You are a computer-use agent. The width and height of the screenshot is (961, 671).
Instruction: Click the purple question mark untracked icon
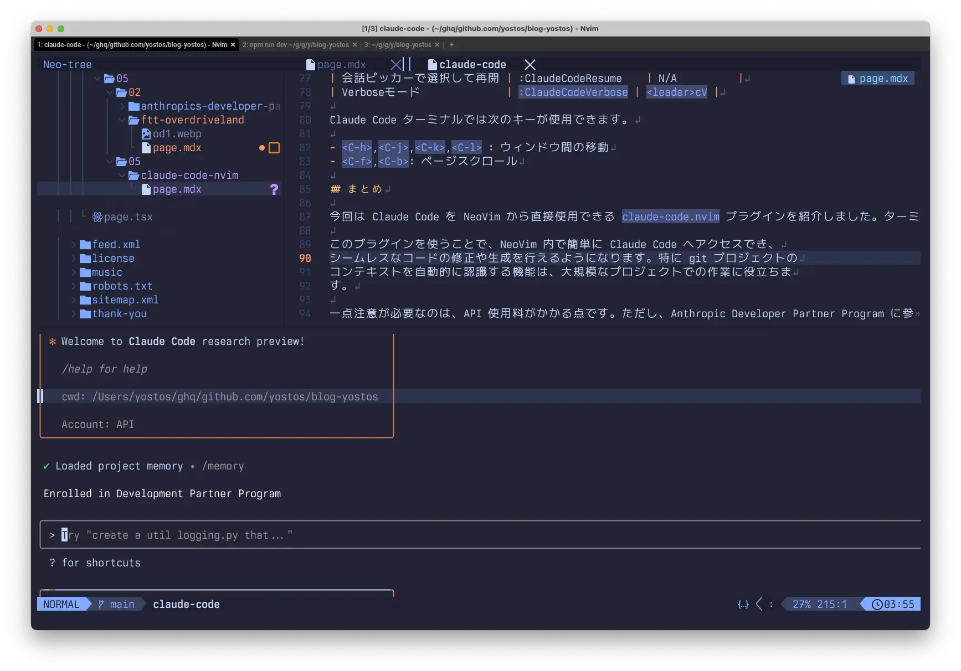(x=274, y=189)
